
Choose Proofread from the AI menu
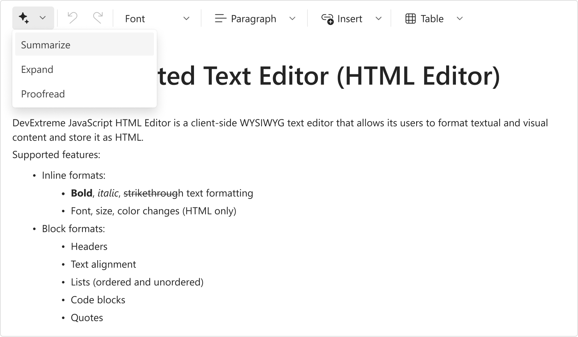point(85,94)
